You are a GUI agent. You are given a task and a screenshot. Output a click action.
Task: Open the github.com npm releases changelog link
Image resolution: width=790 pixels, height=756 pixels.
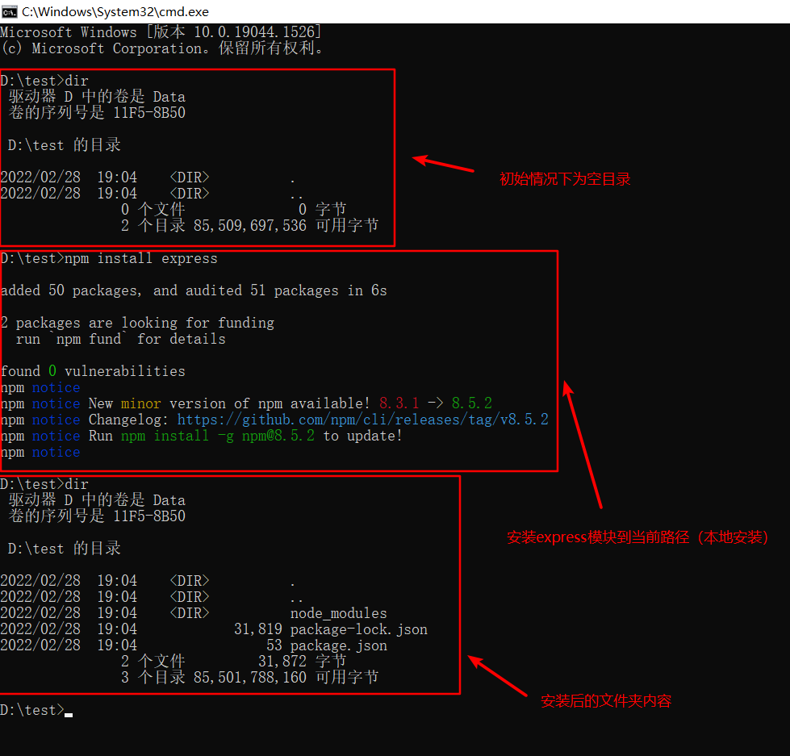click(363, 420)
